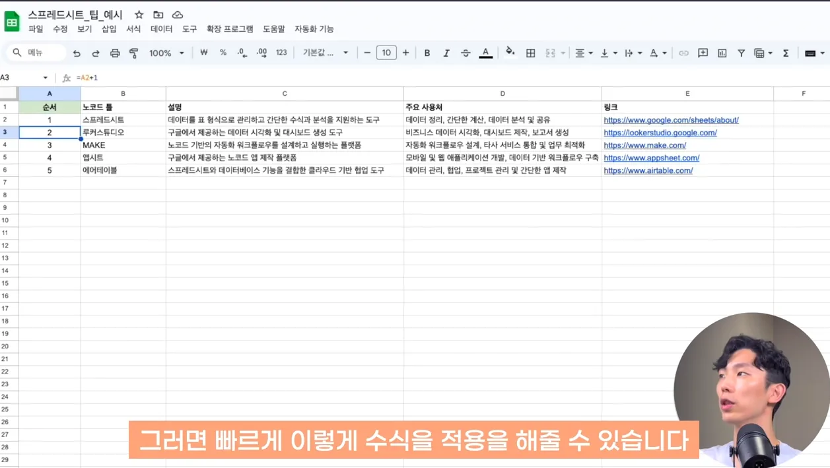830x468 pixels.
Task: Click the create filter icon
Action: click(741, 53)
